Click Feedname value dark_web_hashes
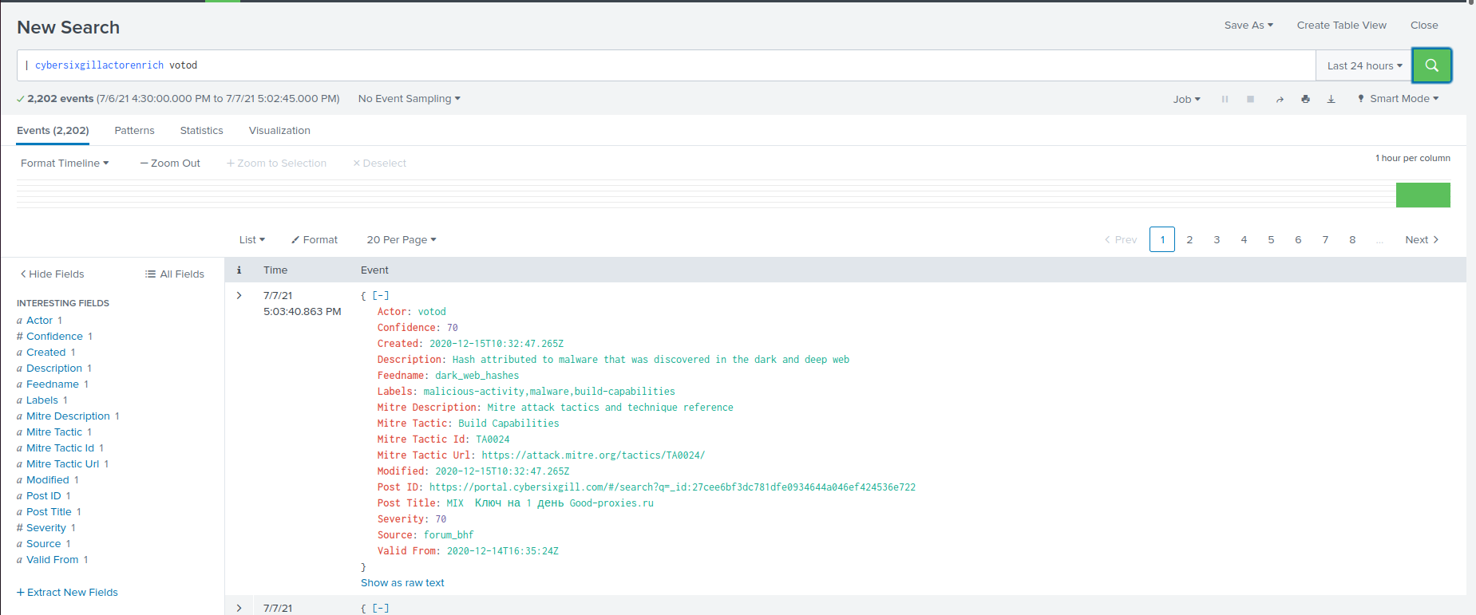 point(477,376)
